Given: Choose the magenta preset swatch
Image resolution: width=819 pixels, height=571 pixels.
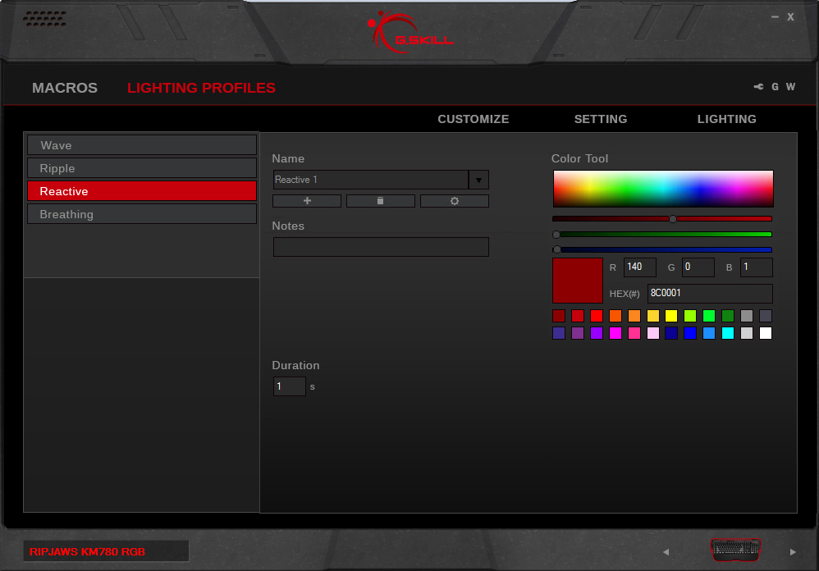Looking at the screenshot, I should pos(615,333).
